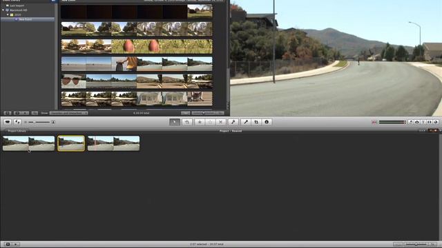The width and height of the screenshot is (442, 248).
Task: Open the Show filter dropdown
Action: click(x=68, y=113)
